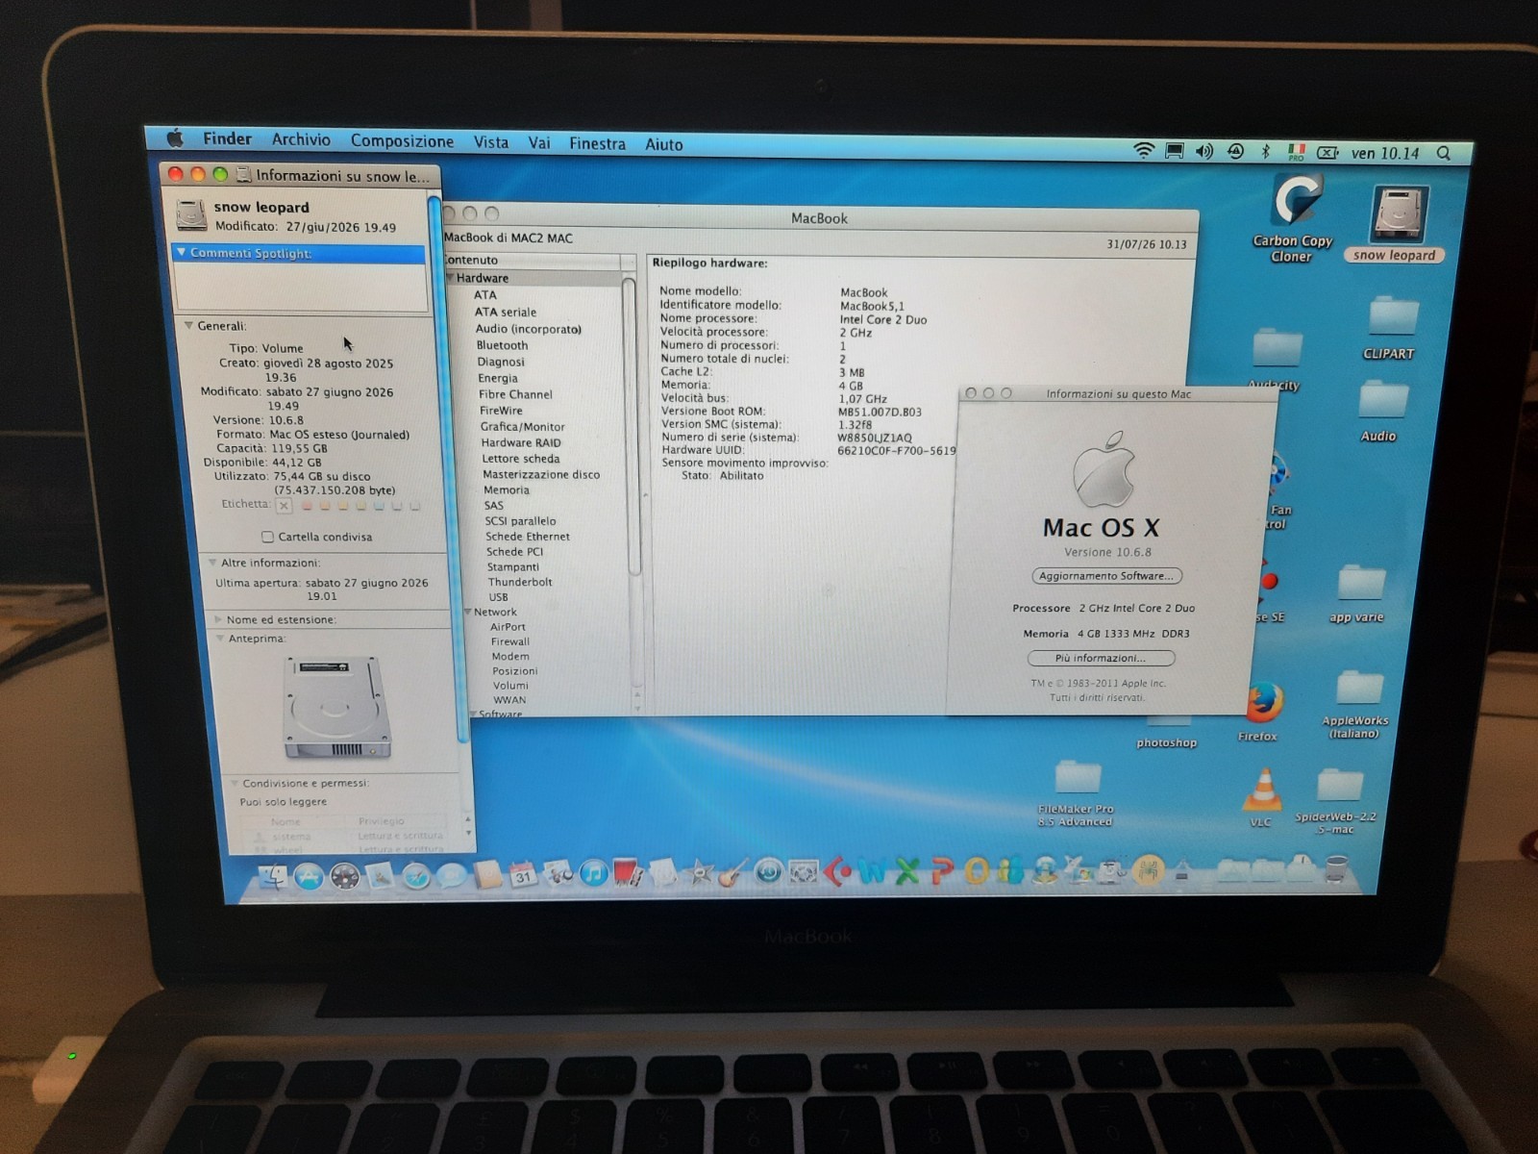Open Address Book from the Dock
Image resolution: width=1538 pixels, height=1154 pixels.
pyautogui.click(x=488, y=874)
